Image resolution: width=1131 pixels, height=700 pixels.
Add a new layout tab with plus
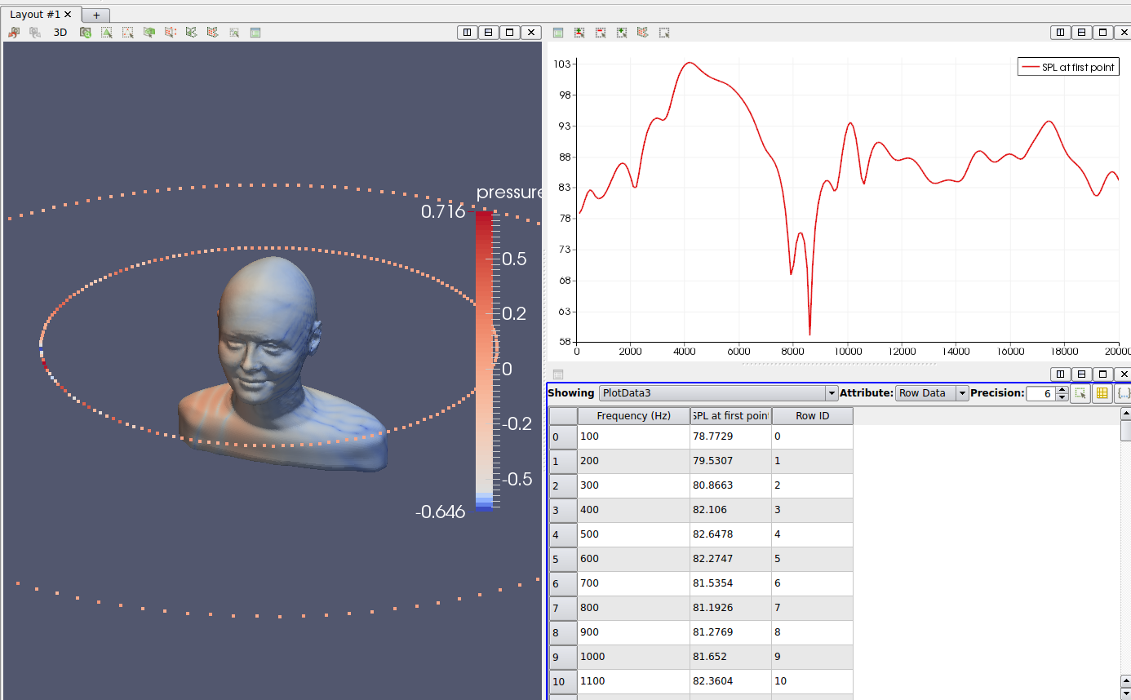click(95, 16)
